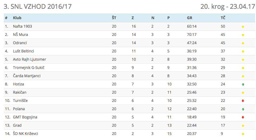This screenshot has width=256, height=140.
Task: Click Tromejnik G-Sukič team name
Action: point(28,68)
